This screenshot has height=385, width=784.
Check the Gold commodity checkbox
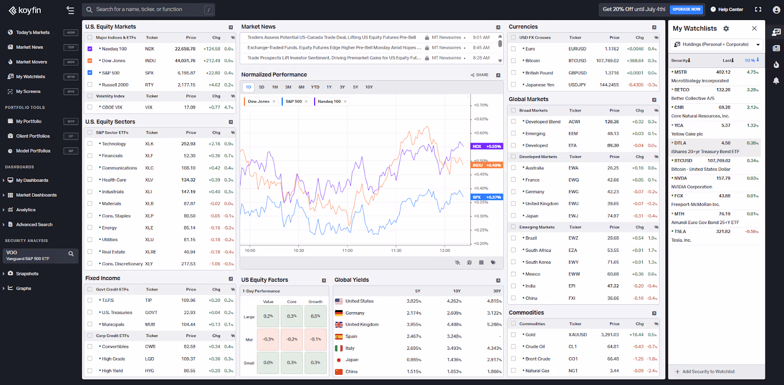click(514, 335)
